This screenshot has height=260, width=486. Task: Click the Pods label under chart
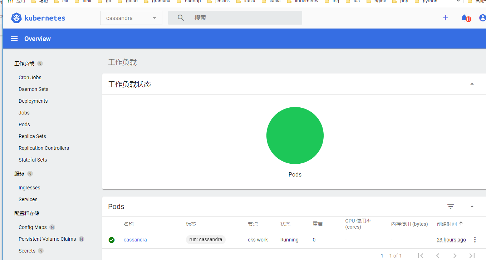[x=295, y=174]
